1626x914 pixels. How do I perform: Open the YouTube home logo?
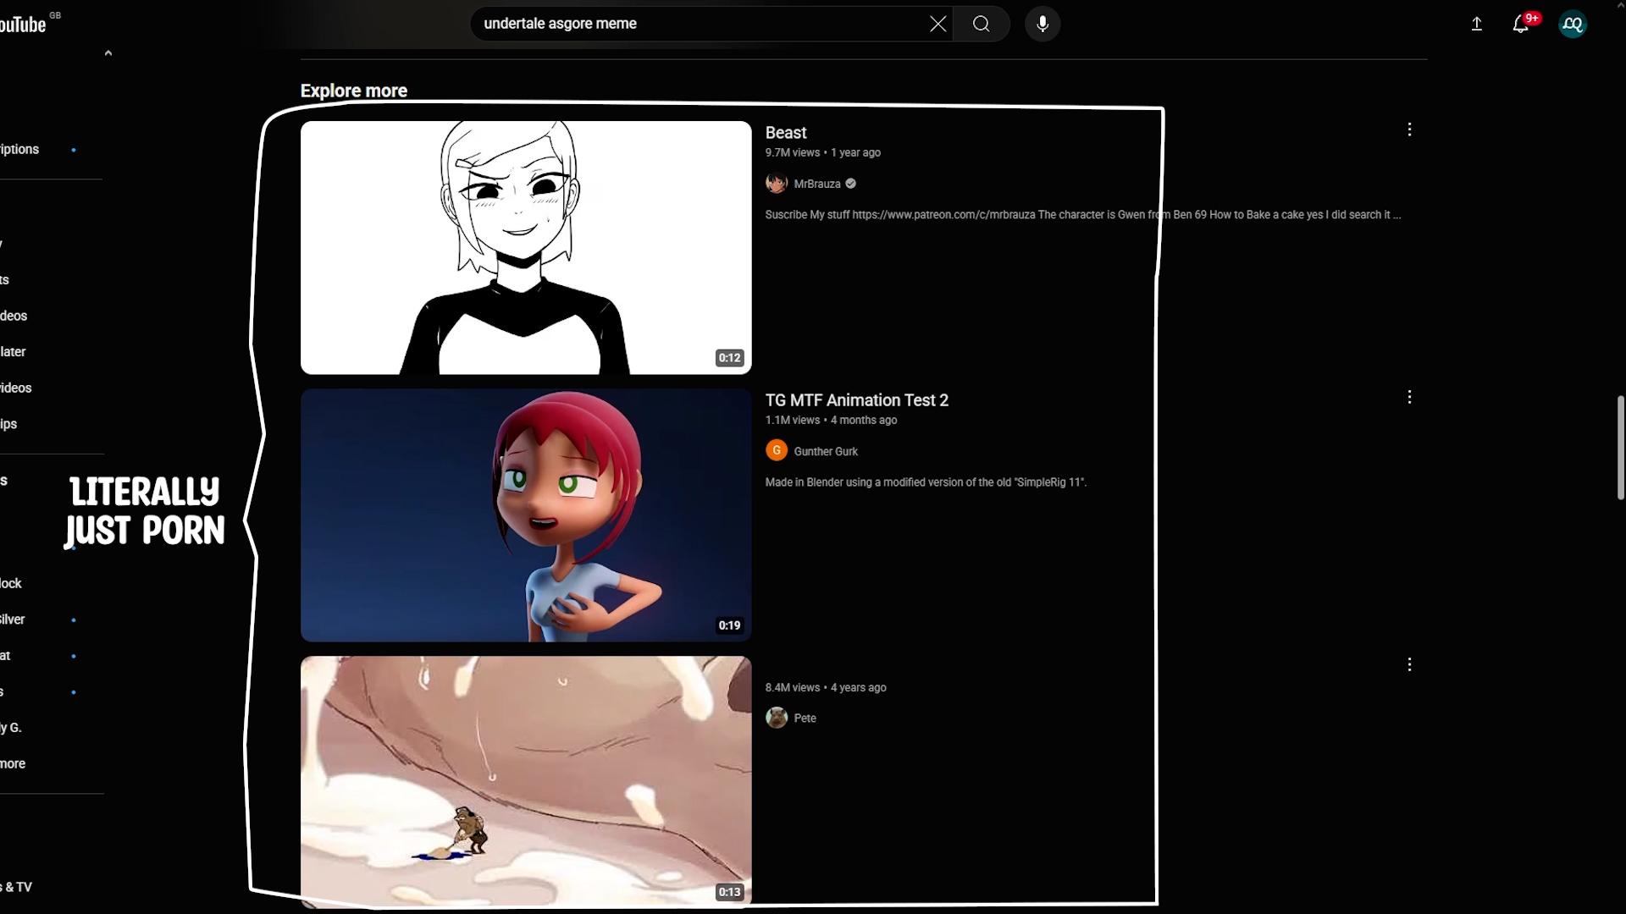(23, 25)
